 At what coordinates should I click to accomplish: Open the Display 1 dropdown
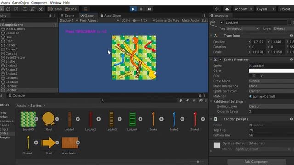click(x=68, y=20)
